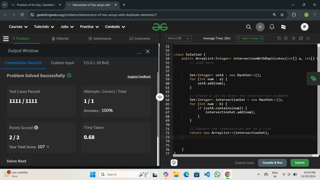Collapse code fold arrow at line 53

[171, 54]
